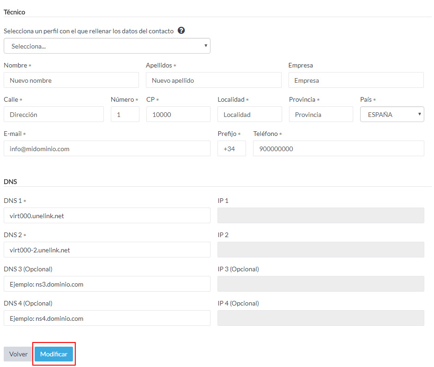This screenshot has height=367, width=434.
Task: Click the Calle address field
Action: 54,115
